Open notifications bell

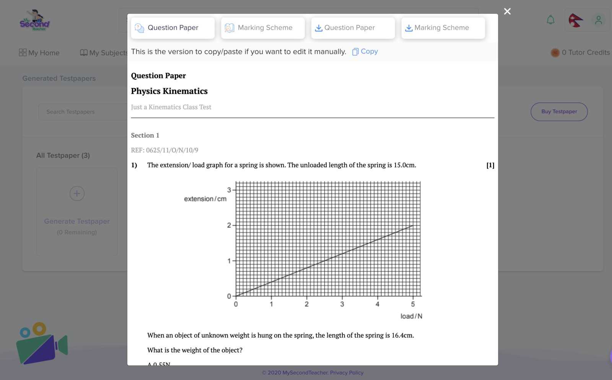pyautogui.click(x=550, y=20)
